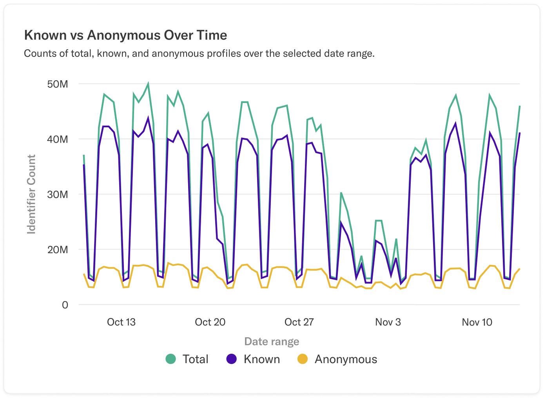Select the Oct 20 x-axis label

point(210,322)
